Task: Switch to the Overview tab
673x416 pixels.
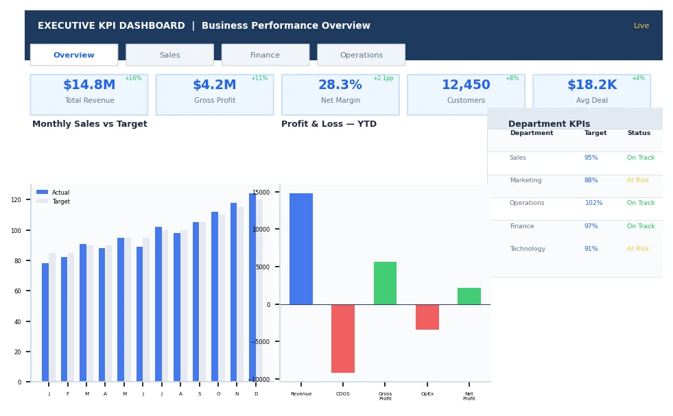Action: point(74,55)
